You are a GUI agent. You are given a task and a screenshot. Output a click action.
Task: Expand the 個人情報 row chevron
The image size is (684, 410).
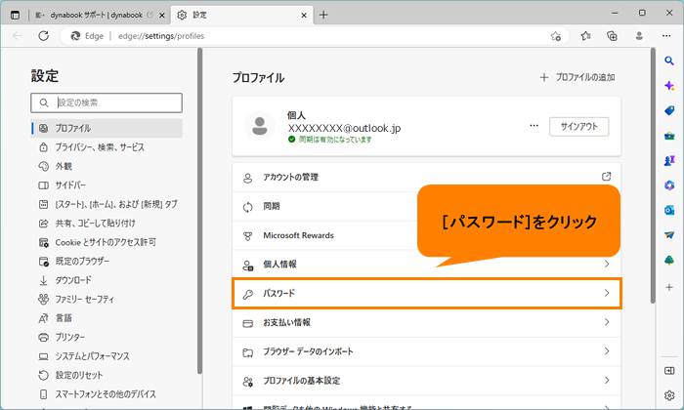[x=607, y=264]
